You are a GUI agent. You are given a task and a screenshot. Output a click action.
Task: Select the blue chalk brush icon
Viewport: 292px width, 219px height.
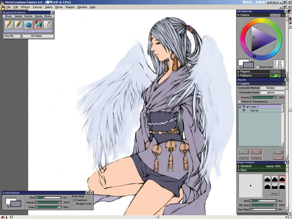coord(28,25)
